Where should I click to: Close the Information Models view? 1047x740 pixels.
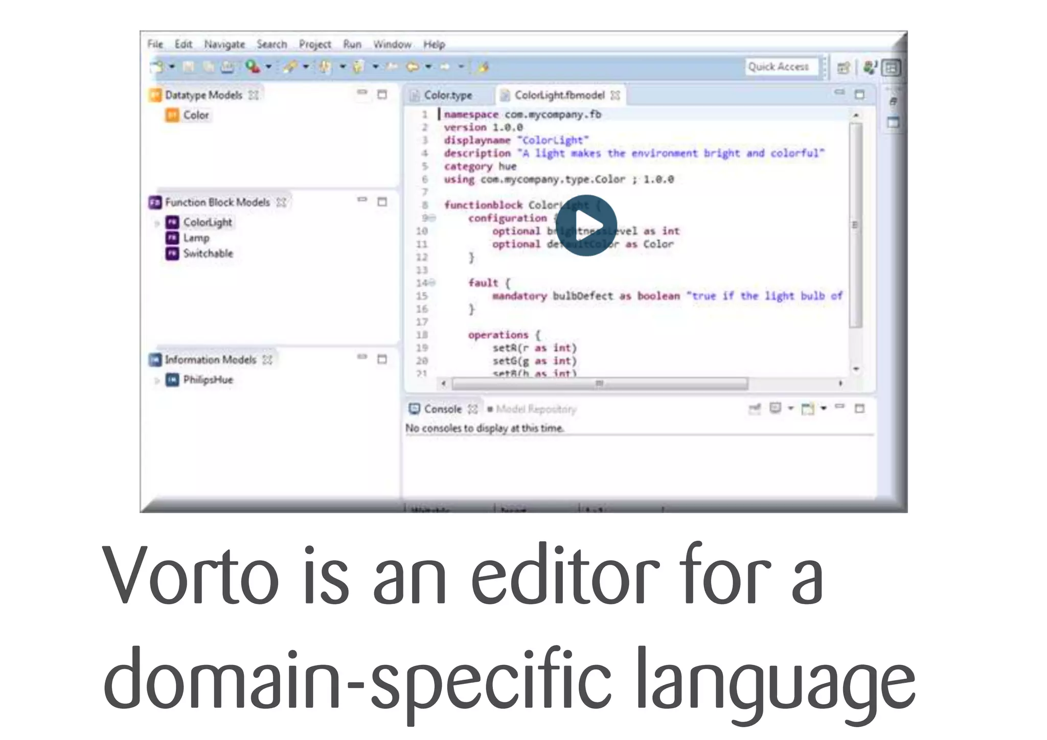[267, 360]
